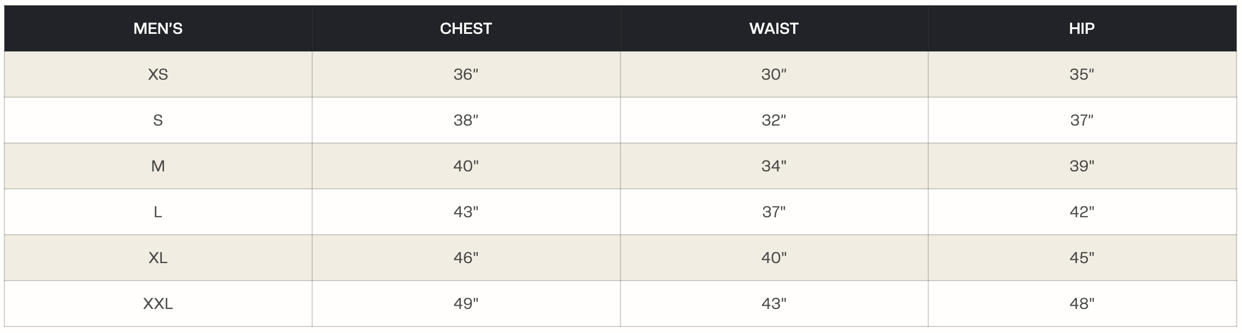Click the S waist value 32"
This screenshot has height=333, width=1242.
pyautogui.click(x=774, y=120)
